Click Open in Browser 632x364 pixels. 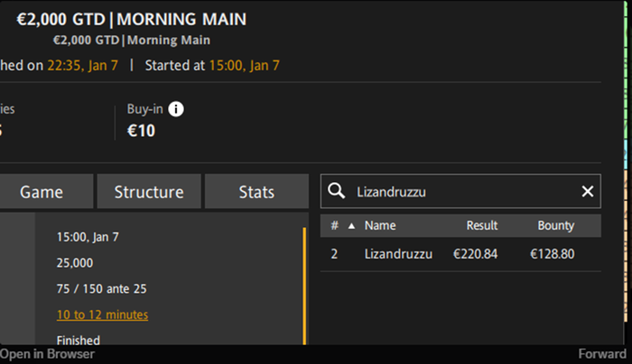coord(47,354)
